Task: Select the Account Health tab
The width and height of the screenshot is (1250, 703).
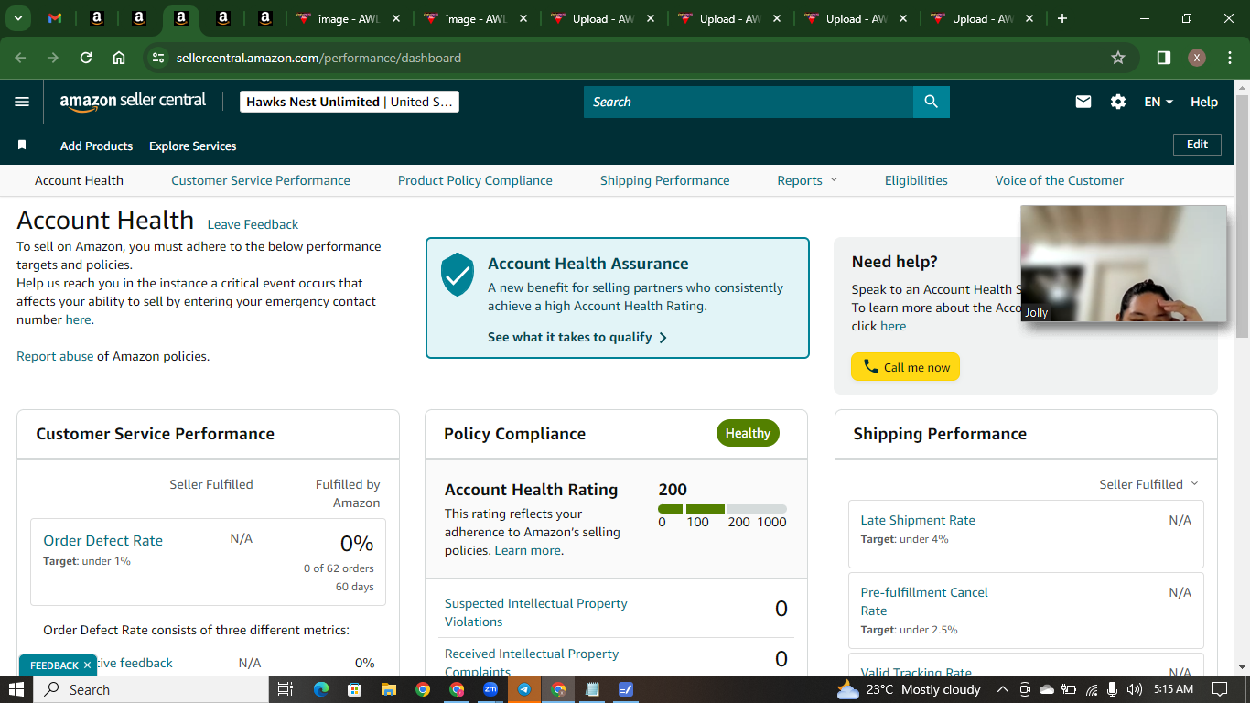Action: [x=79, y=180]
